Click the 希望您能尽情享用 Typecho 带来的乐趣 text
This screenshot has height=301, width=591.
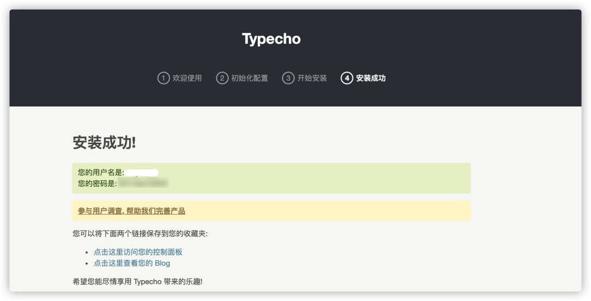[x=137, y=281]
